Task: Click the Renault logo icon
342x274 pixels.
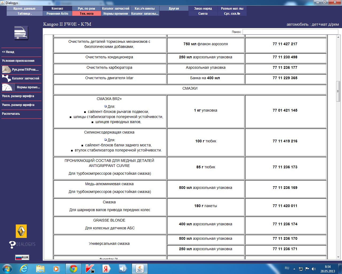Action: pos(21,231)
